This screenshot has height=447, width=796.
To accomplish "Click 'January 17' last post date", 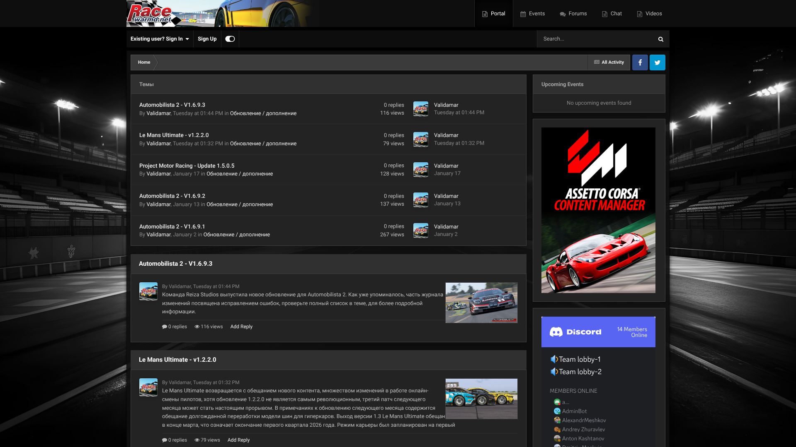I will point(447,173).
